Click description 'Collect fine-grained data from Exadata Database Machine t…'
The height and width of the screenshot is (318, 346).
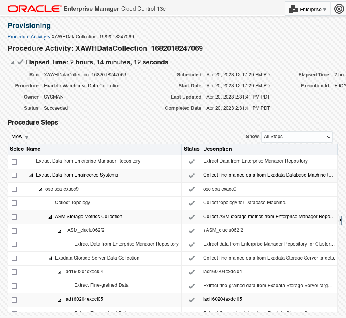coord(268,175)
